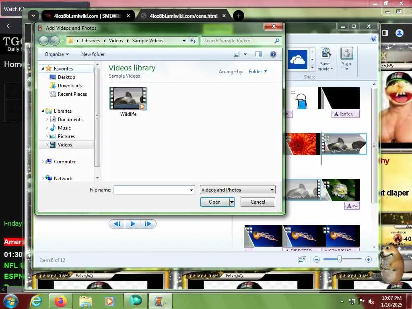Viewport: 412px width, 309px height.
Task: Expand the Network tree node
Action: point(43,178)
